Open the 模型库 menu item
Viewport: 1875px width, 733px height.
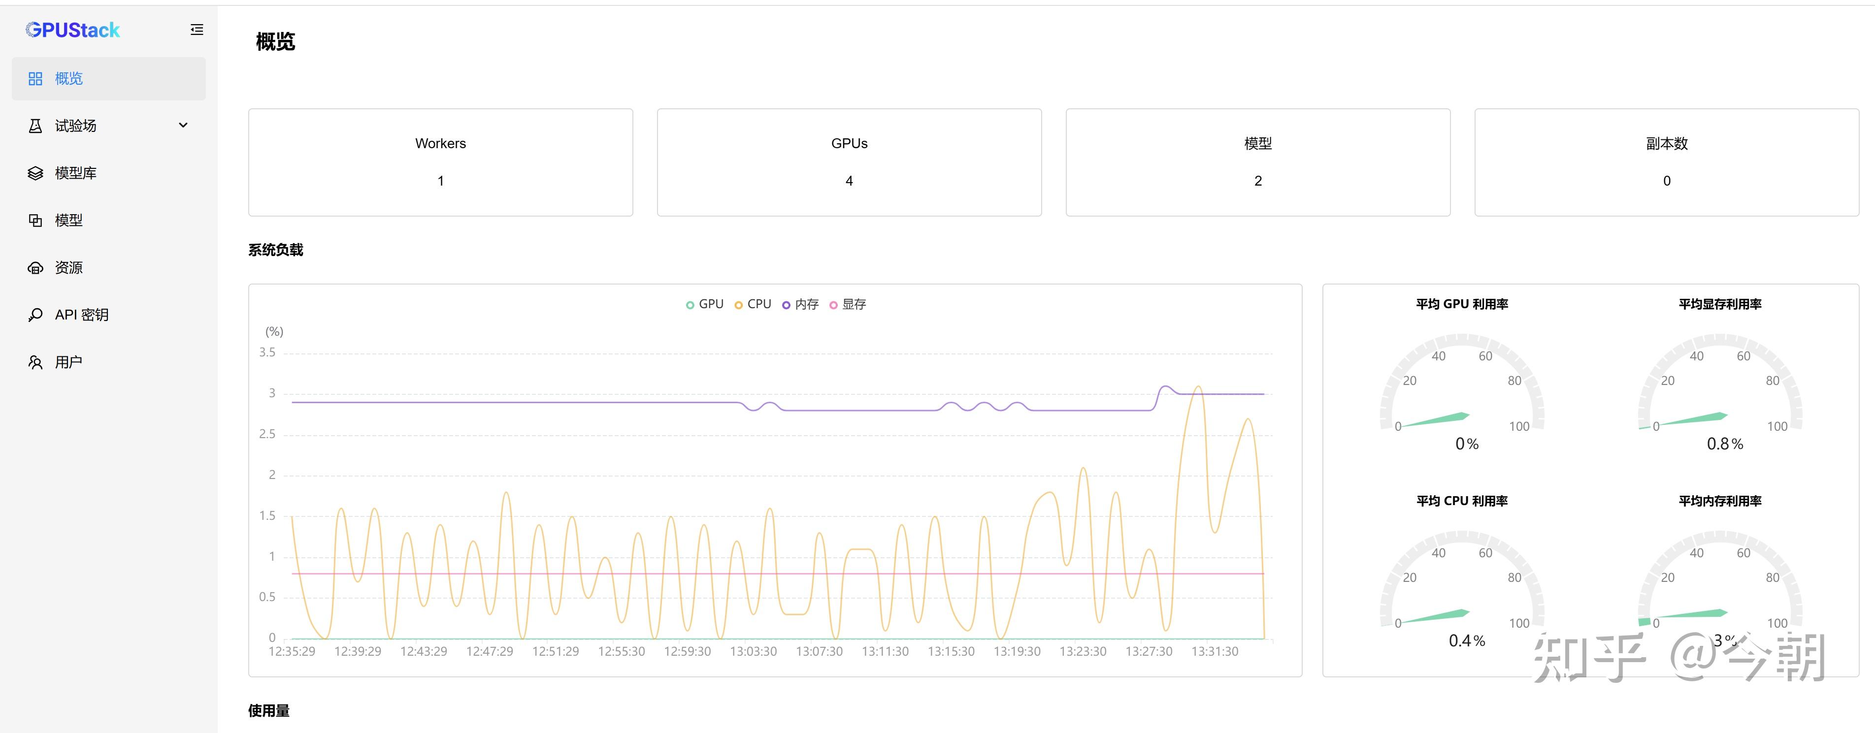[76, 173]
